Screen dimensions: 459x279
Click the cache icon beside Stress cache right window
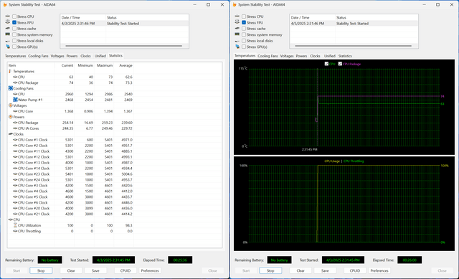coord(237,29)
